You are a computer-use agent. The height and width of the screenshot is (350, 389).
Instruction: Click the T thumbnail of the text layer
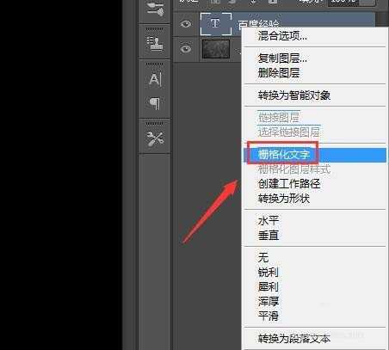click(216, 24)
